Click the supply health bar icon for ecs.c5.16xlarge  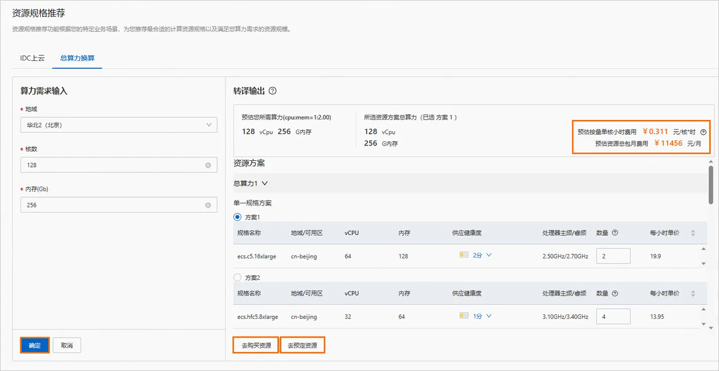pyautogui.click(x=464, y=255)
